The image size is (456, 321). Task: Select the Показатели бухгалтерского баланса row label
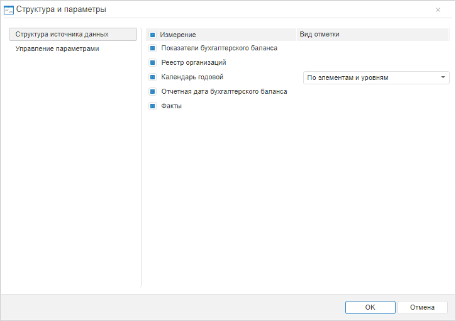click(x=219, y=48)
